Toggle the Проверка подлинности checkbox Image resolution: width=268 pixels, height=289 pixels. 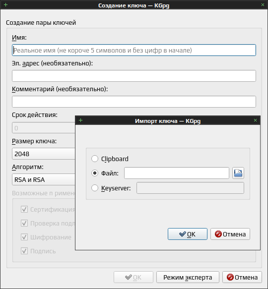click(x=24, y=223)
